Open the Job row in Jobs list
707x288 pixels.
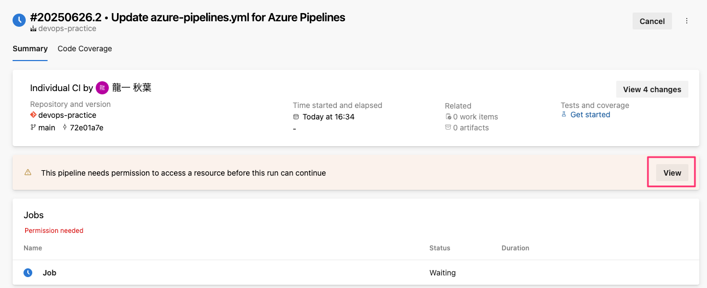tap(356, 273)
